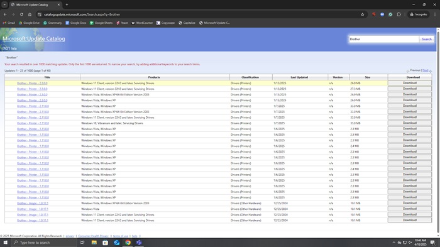440x247 pixels.
Task: Focus the catalog search box containing Brother
Action: 383,39
